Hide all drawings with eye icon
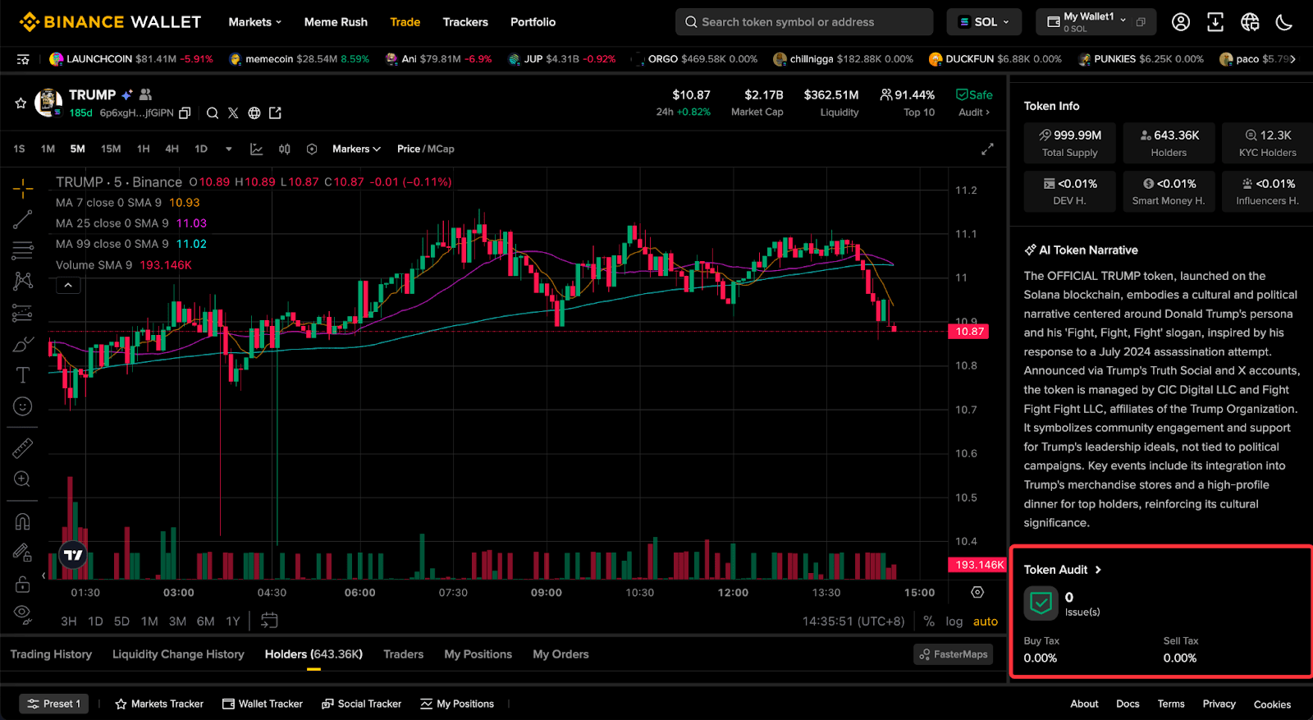 [x=23, y=613]
